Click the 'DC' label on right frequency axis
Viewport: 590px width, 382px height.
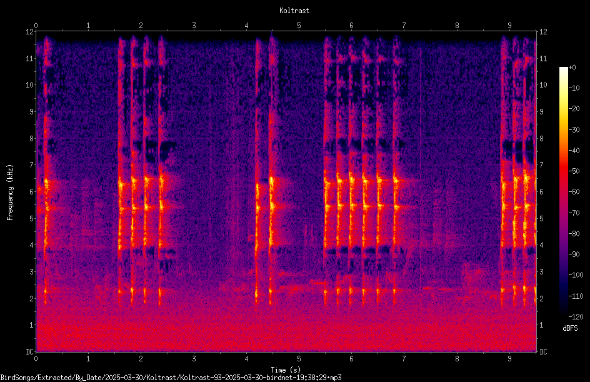(543, 352)
